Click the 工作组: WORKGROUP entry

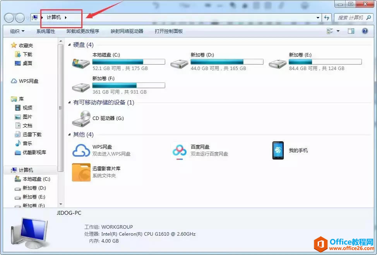pos(108,227)
